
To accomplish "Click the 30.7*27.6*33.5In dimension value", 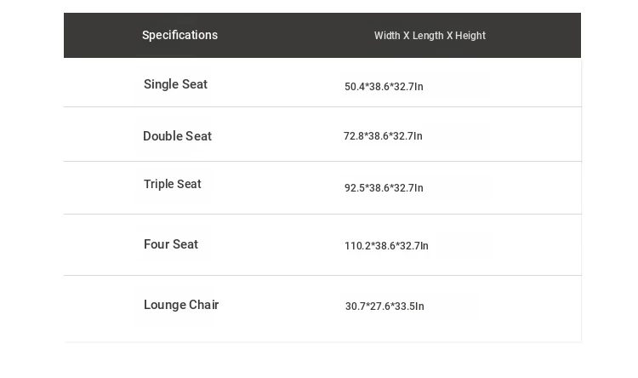I will (385, 306).
